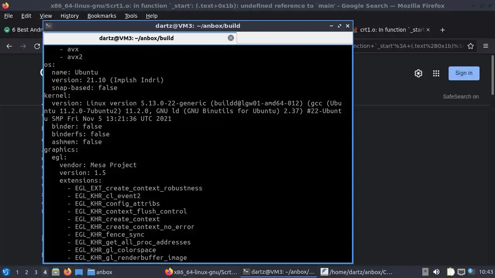Viewport: 495px width, 278px height.
Task: Click the 'vendor: Mesa Project' terminal line
Action: (x=98, y=165)
